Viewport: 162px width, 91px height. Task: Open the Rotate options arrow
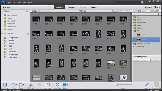click(24, 85)
